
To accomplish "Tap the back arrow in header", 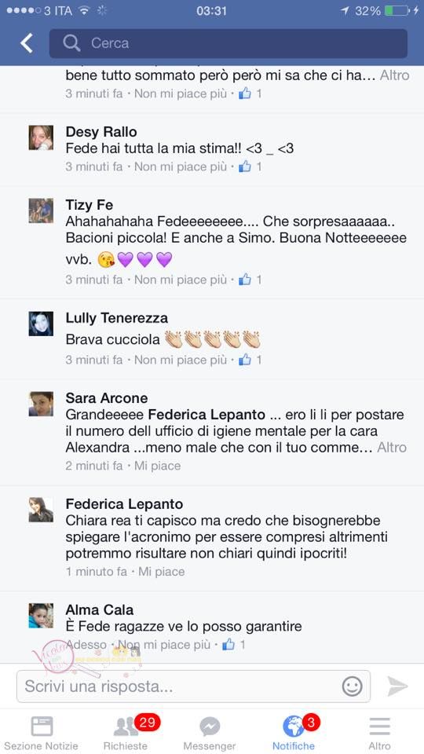I will [x=27, y=43].
